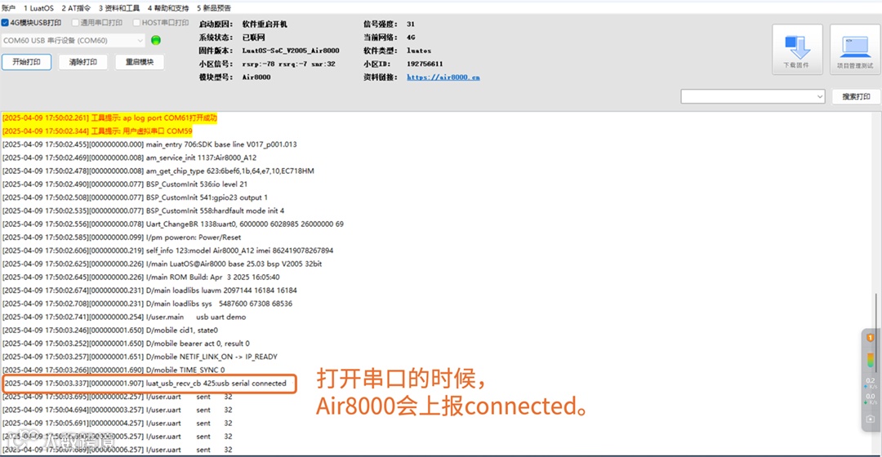Click the 下载固件 download firmware icon
Viewport: 882px width, 457px height.
[797, 49]
